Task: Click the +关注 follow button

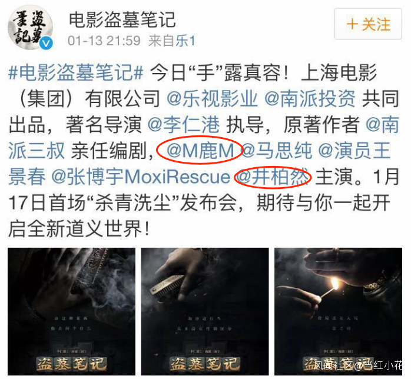Action: click(368, 24)
